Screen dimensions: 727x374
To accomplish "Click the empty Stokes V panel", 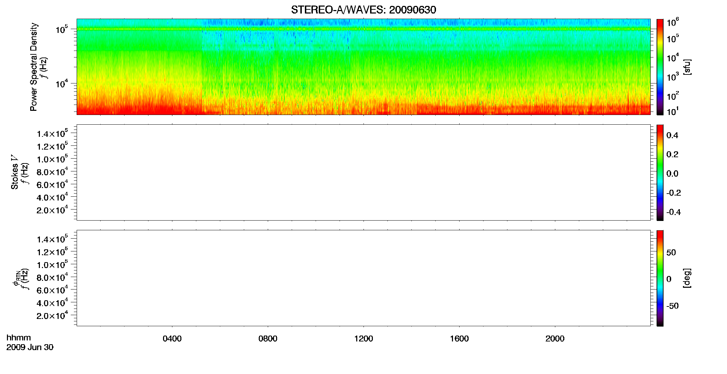I will 363,172.
